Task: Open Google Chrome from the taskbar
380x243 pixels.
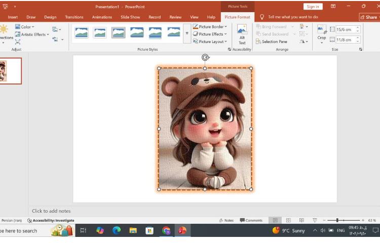Action: click(x=166, y=230)
